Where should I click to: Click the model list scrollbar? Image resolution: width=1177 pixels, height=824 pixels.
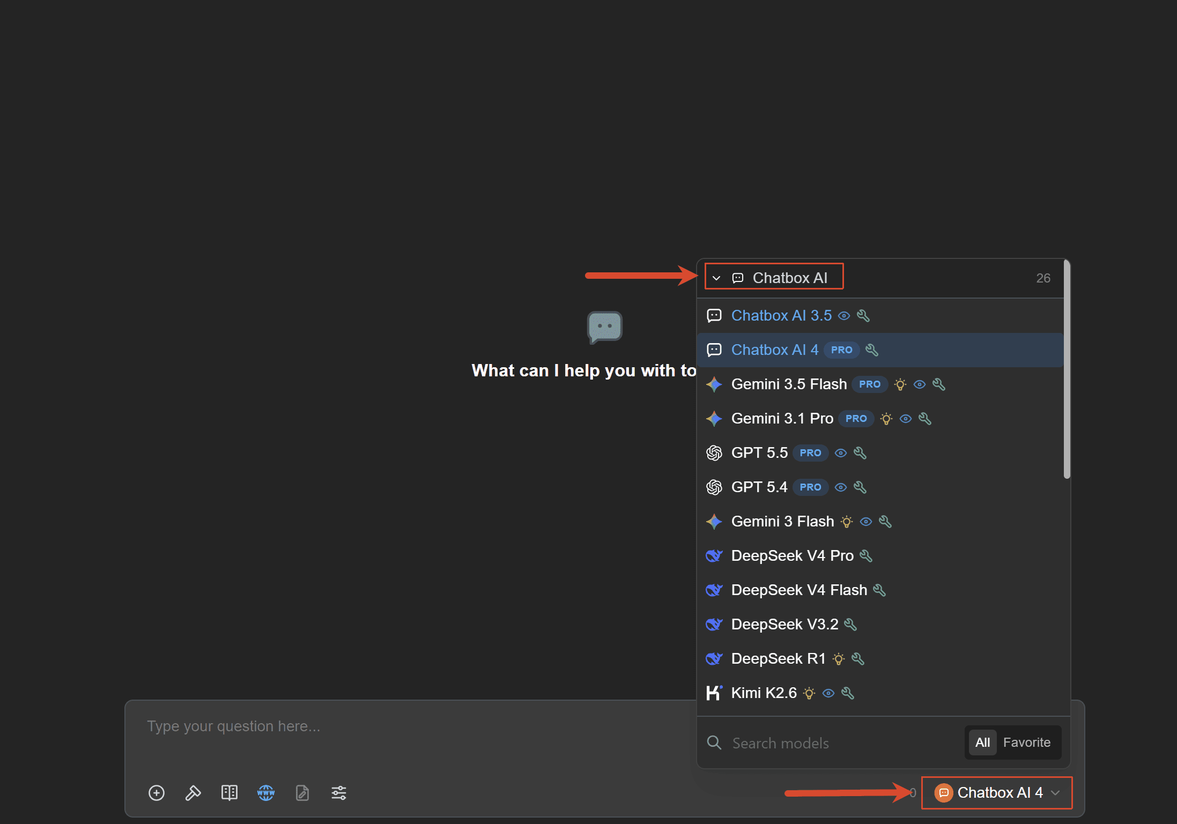pos(1067,370)
